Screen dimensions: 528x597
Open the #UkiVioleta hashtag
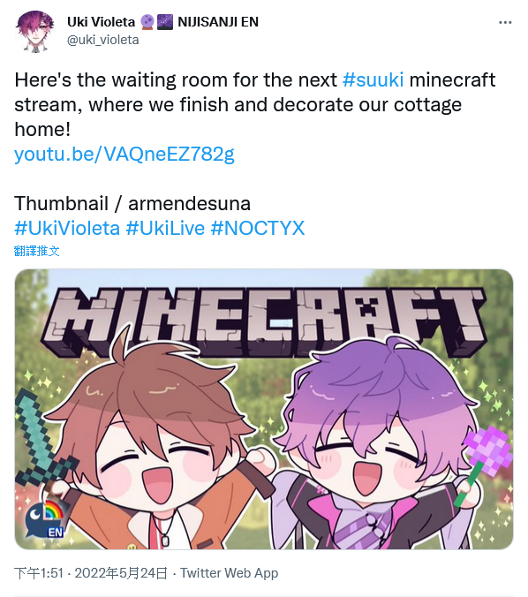pos(67,229)
